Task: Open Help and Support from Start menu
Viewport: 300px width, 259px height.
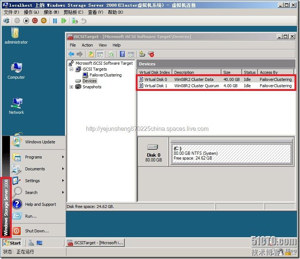Action: [38, 204]
